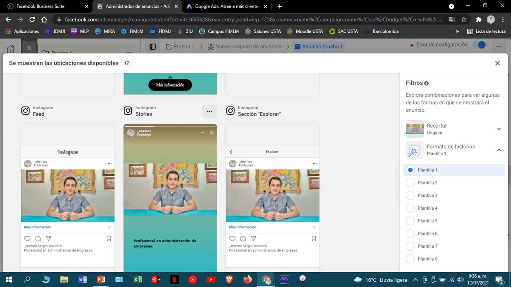Image resolution: width=511 pixels, height=287 pixels.
Task: Select the Anuncio prueba 1 breadcrumb
Action: tap(319, 47)
